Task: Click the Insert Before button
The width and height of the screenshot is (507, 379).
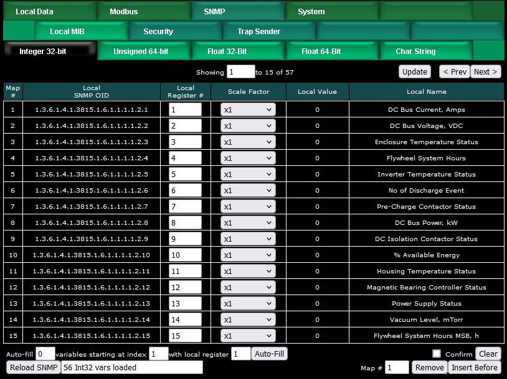Action: point(474,368)
